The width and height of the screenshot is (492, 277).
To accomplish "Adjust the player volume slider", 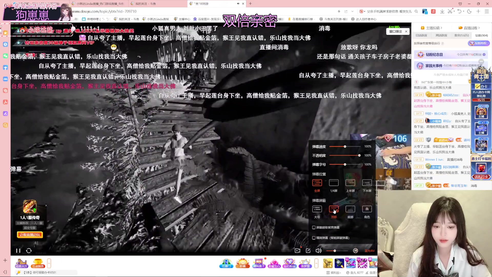I will point(337,251).
